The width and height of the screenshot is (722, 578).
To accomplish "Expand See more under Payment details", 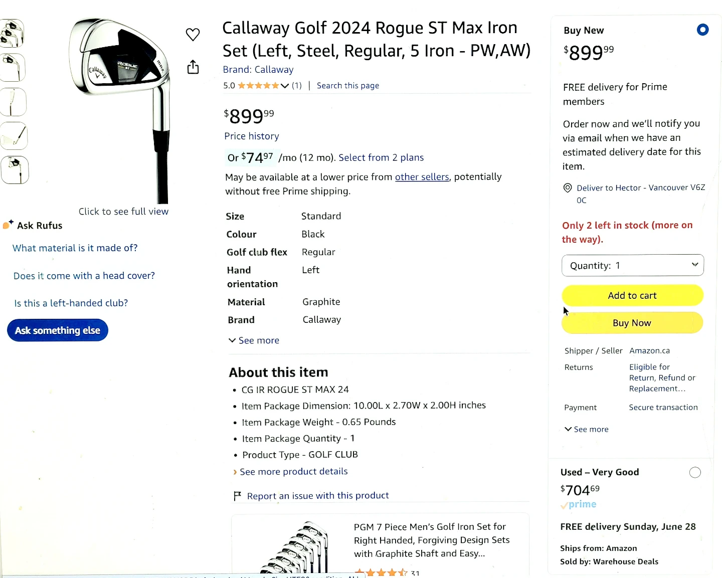I will (x=587, y=429).
